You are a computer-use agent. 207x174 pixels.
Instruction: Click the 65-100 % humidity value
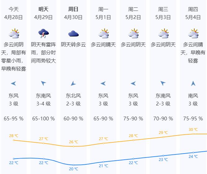43,118
